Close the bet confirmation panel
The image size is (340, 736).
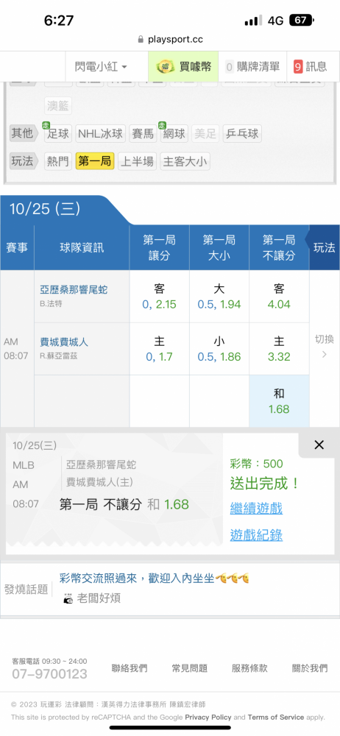point(319,445)
